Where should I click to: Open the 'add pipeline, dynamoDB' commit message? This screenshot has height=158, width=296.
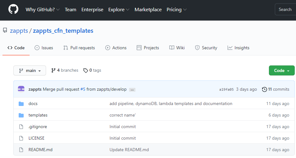pyautogui.click(x=171, y=103)
